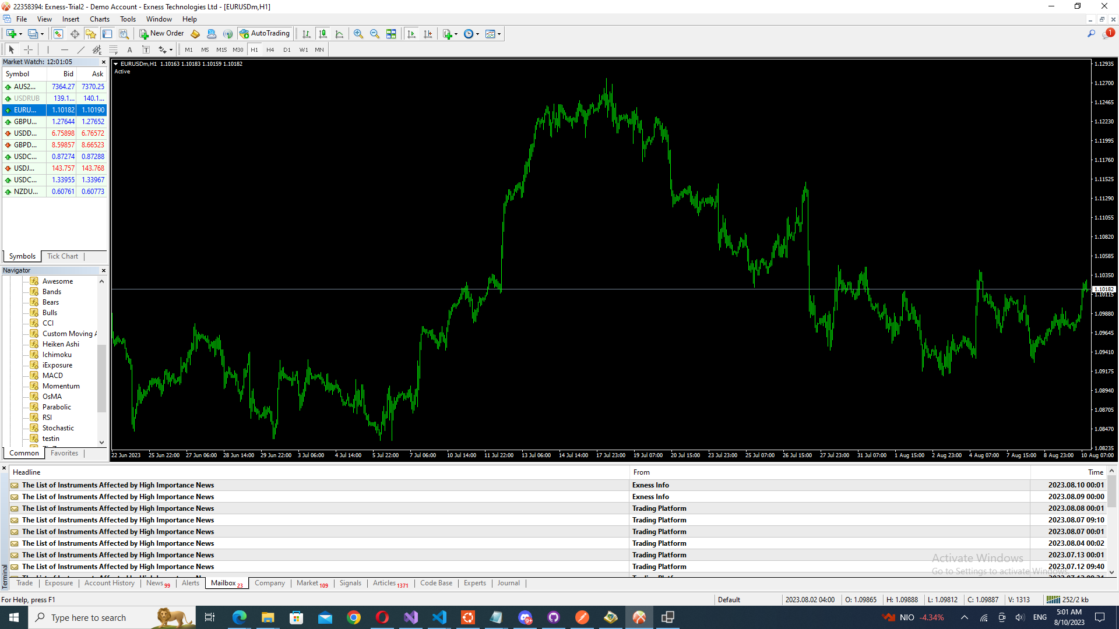
Task: Toggle the Data Window icon
Action: point(75,34)
